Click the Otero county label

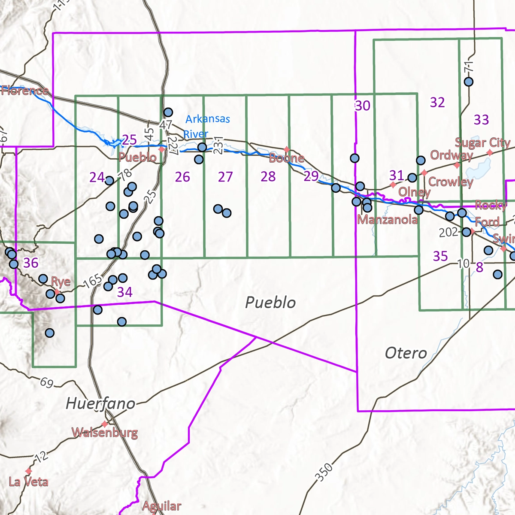click(x=406, y=354)
